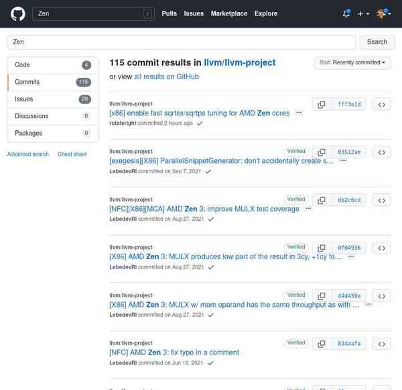Open commit hash fff3e1d
The height and width of the screenshot is (390, 402).
pyautogui.click(x=349, y=105)
